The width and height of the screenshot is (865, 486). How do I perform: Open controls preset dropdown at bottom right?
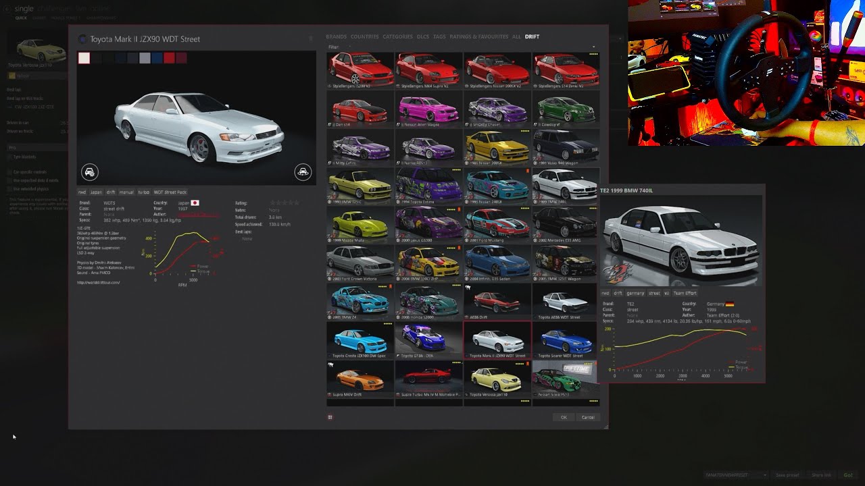(x=735, y=475)
